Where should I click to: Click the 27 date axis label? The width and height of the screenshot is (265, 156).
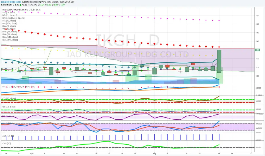pyautogui.click(x=135, y=154)
